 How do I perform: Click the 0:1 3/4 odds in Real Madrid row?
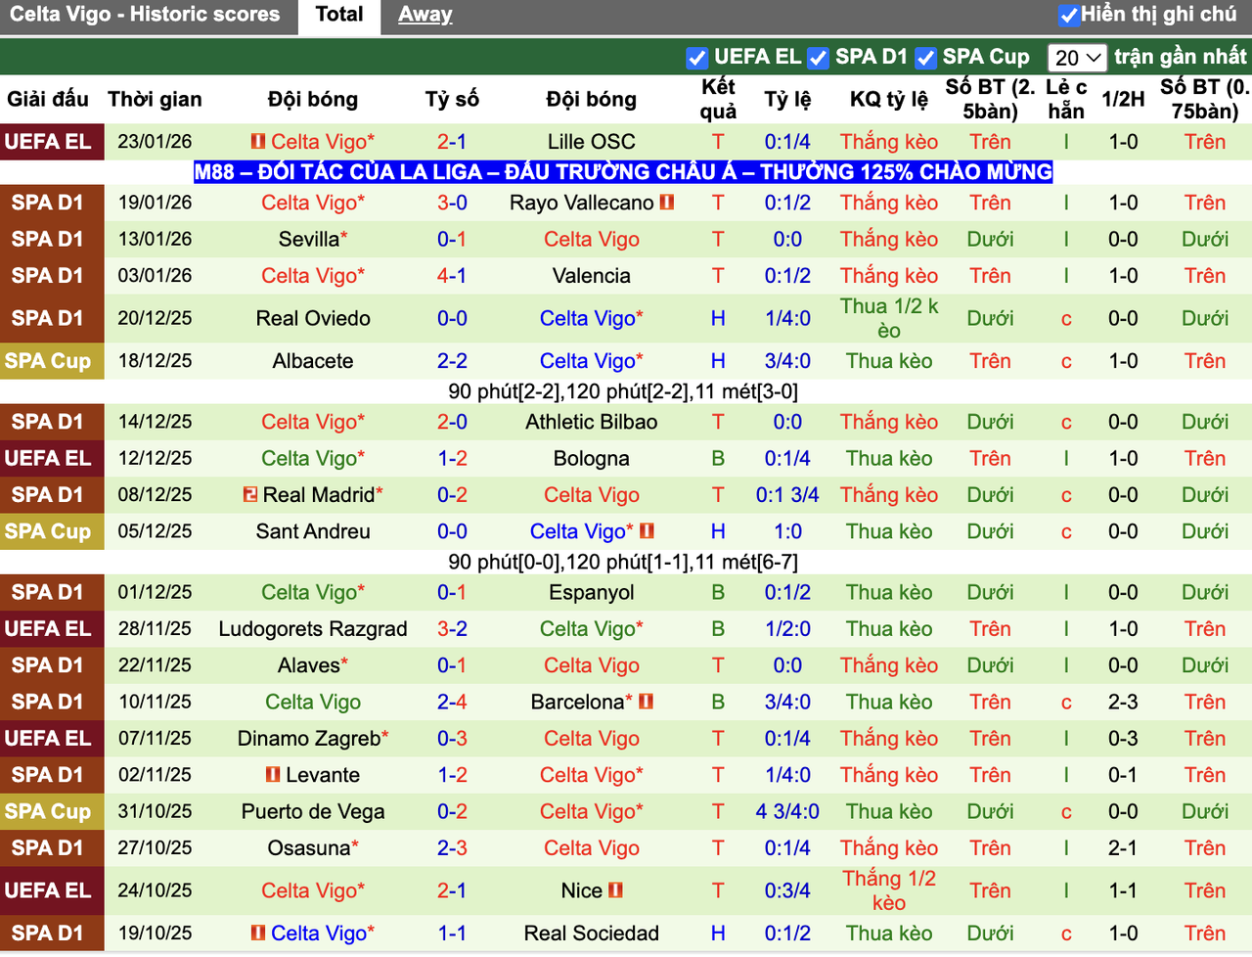point(787,495)
